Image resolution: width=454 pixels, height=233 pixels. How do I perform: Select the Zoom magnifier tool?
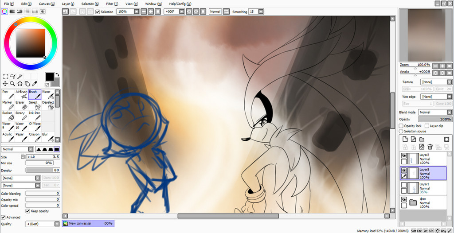pyautogui.click(x=12, y=84)
